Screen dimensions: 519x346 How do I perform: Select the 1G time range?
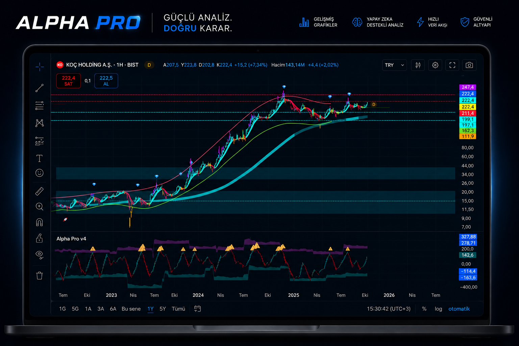63,309
